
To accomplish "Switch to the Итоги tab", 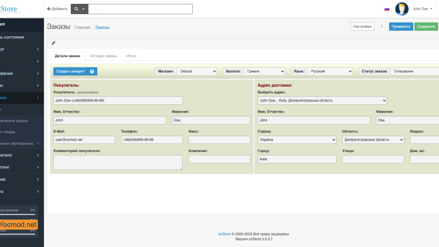I will (x=131, y=56).
